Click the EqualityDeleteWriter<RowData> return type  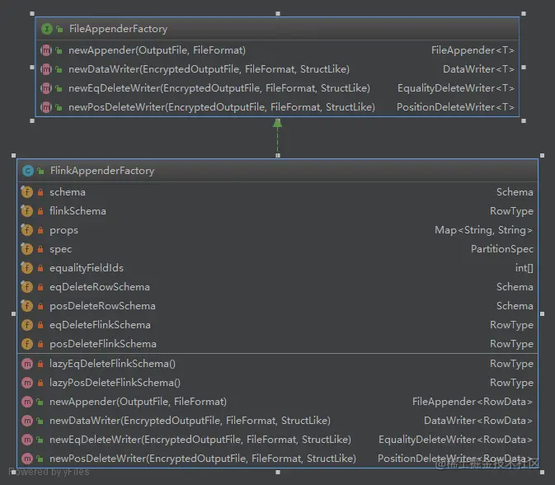coord(456,440)
